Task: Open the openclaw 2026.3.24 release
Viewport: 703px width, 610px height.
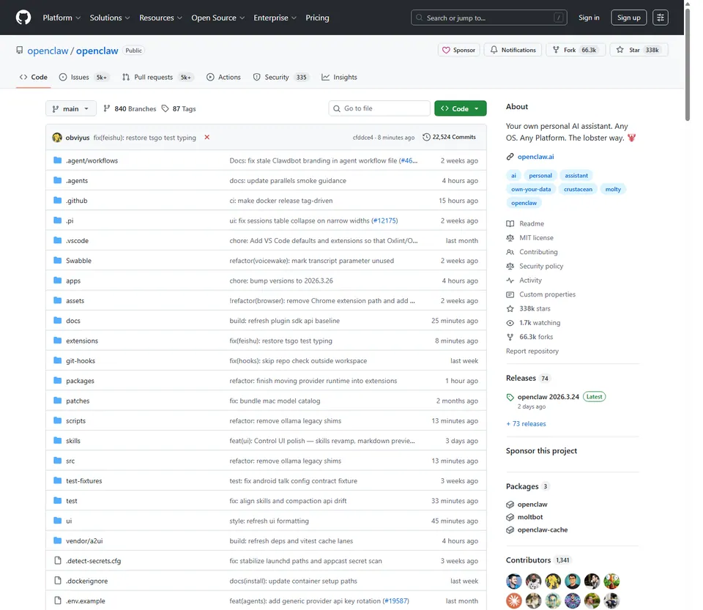Action: coord(548,397)
